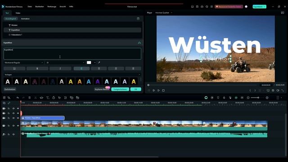Apply the purple A text preset

[x=98, y=81]
